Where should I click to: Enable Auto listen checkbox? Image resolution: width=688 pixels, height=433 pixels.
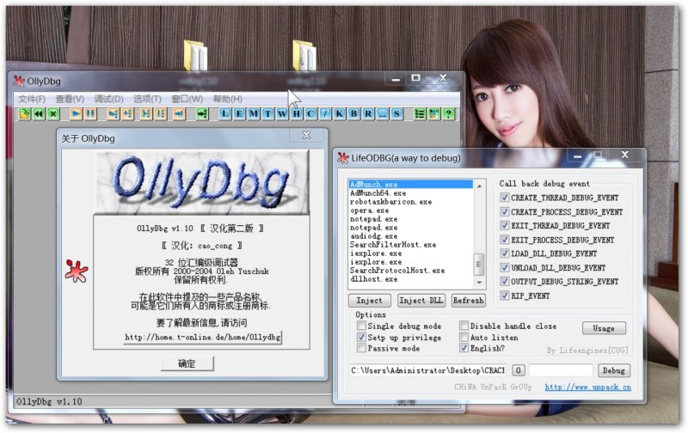click(464, 337)
